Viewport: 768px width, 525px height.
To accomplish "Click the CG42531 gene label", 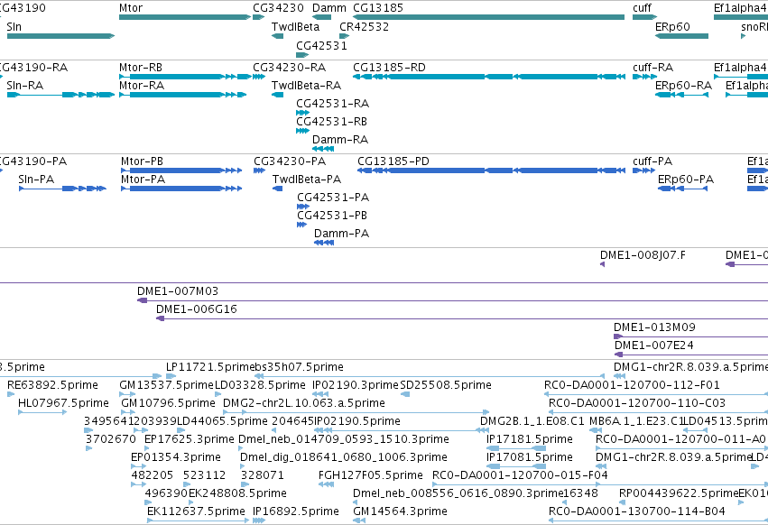I will tap(322, 45).
